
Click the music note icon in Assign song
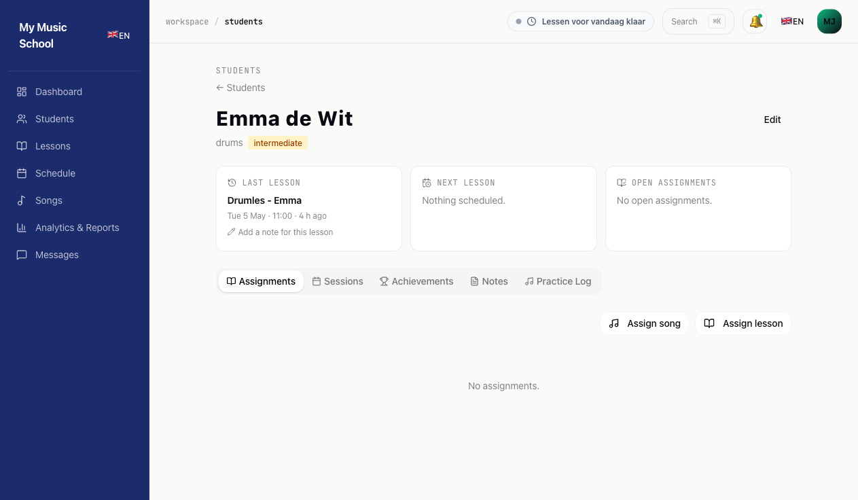[614, 323]
